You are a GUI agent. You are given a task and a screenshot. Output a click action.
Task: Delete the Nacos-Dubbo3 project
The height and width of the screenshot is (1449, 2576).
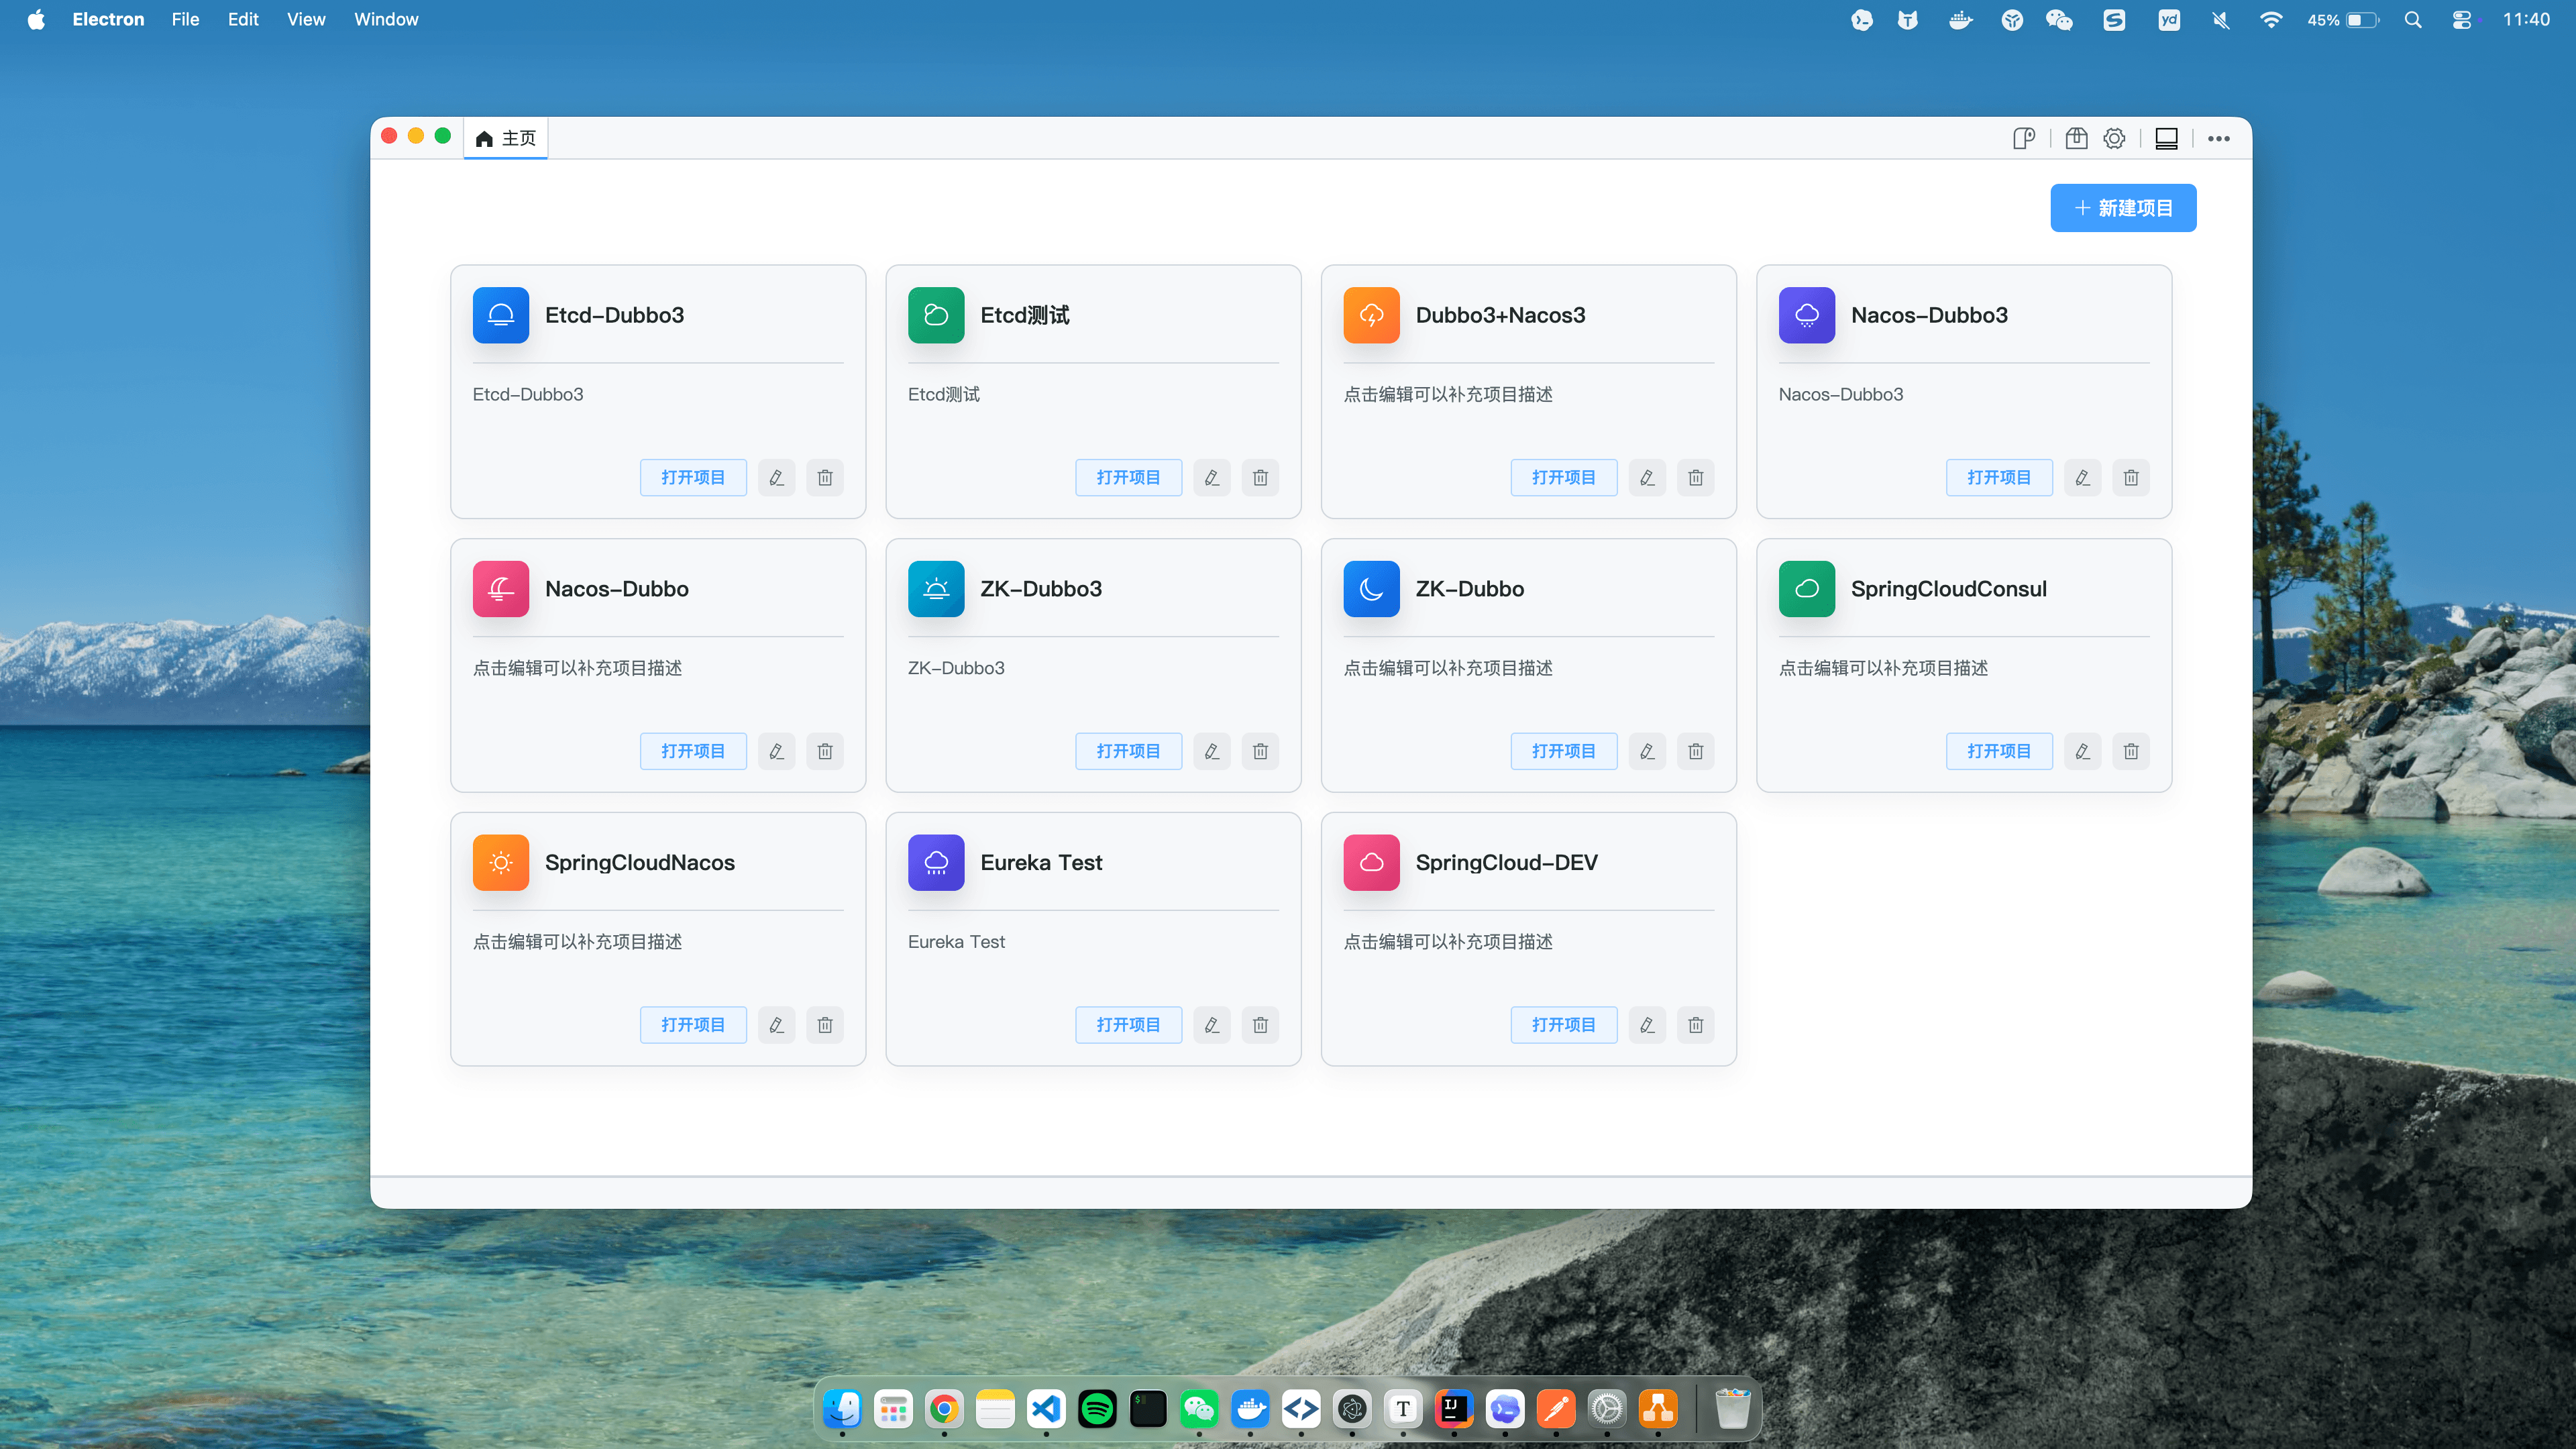point(2131,477)
